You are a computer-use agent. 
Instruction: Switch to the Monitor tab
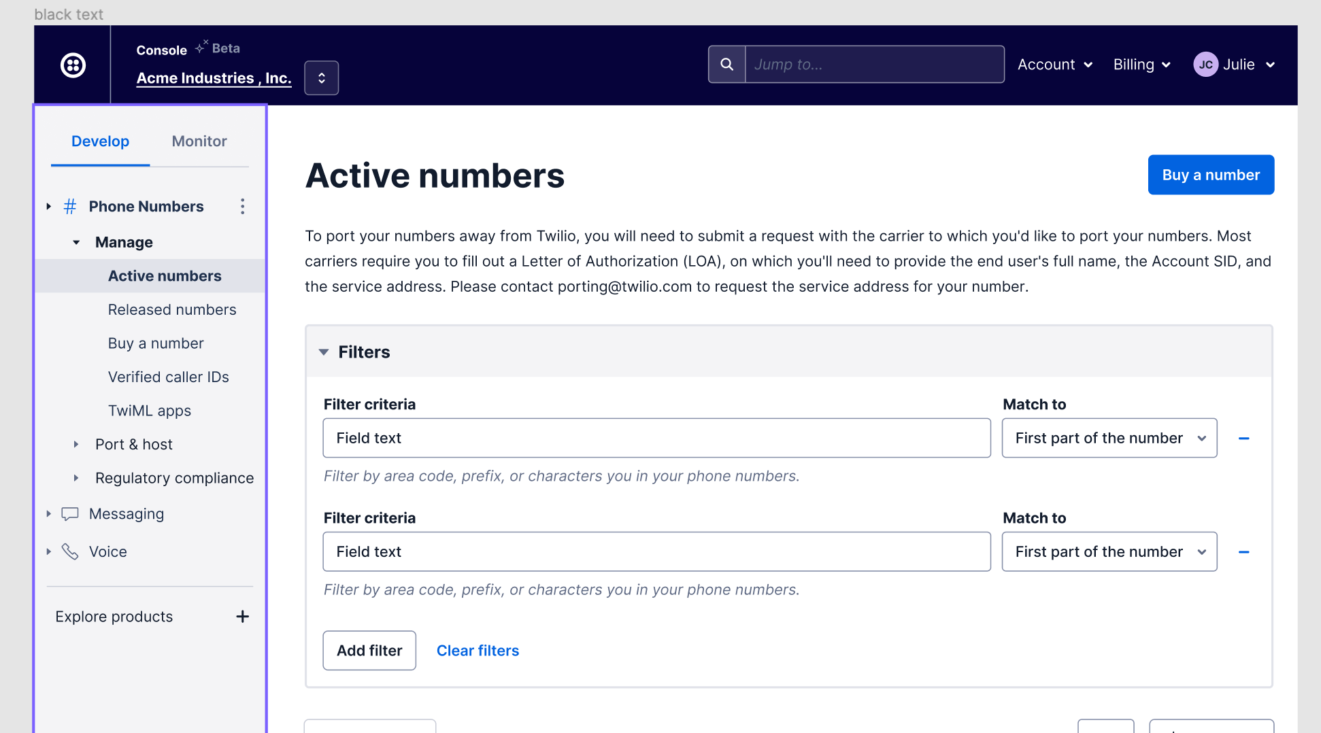click(199, 141)
